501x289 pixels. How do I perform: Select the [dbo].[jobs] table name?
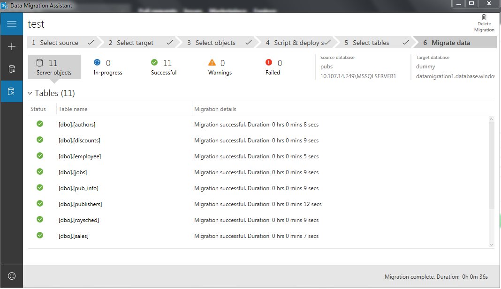point(73,172)
